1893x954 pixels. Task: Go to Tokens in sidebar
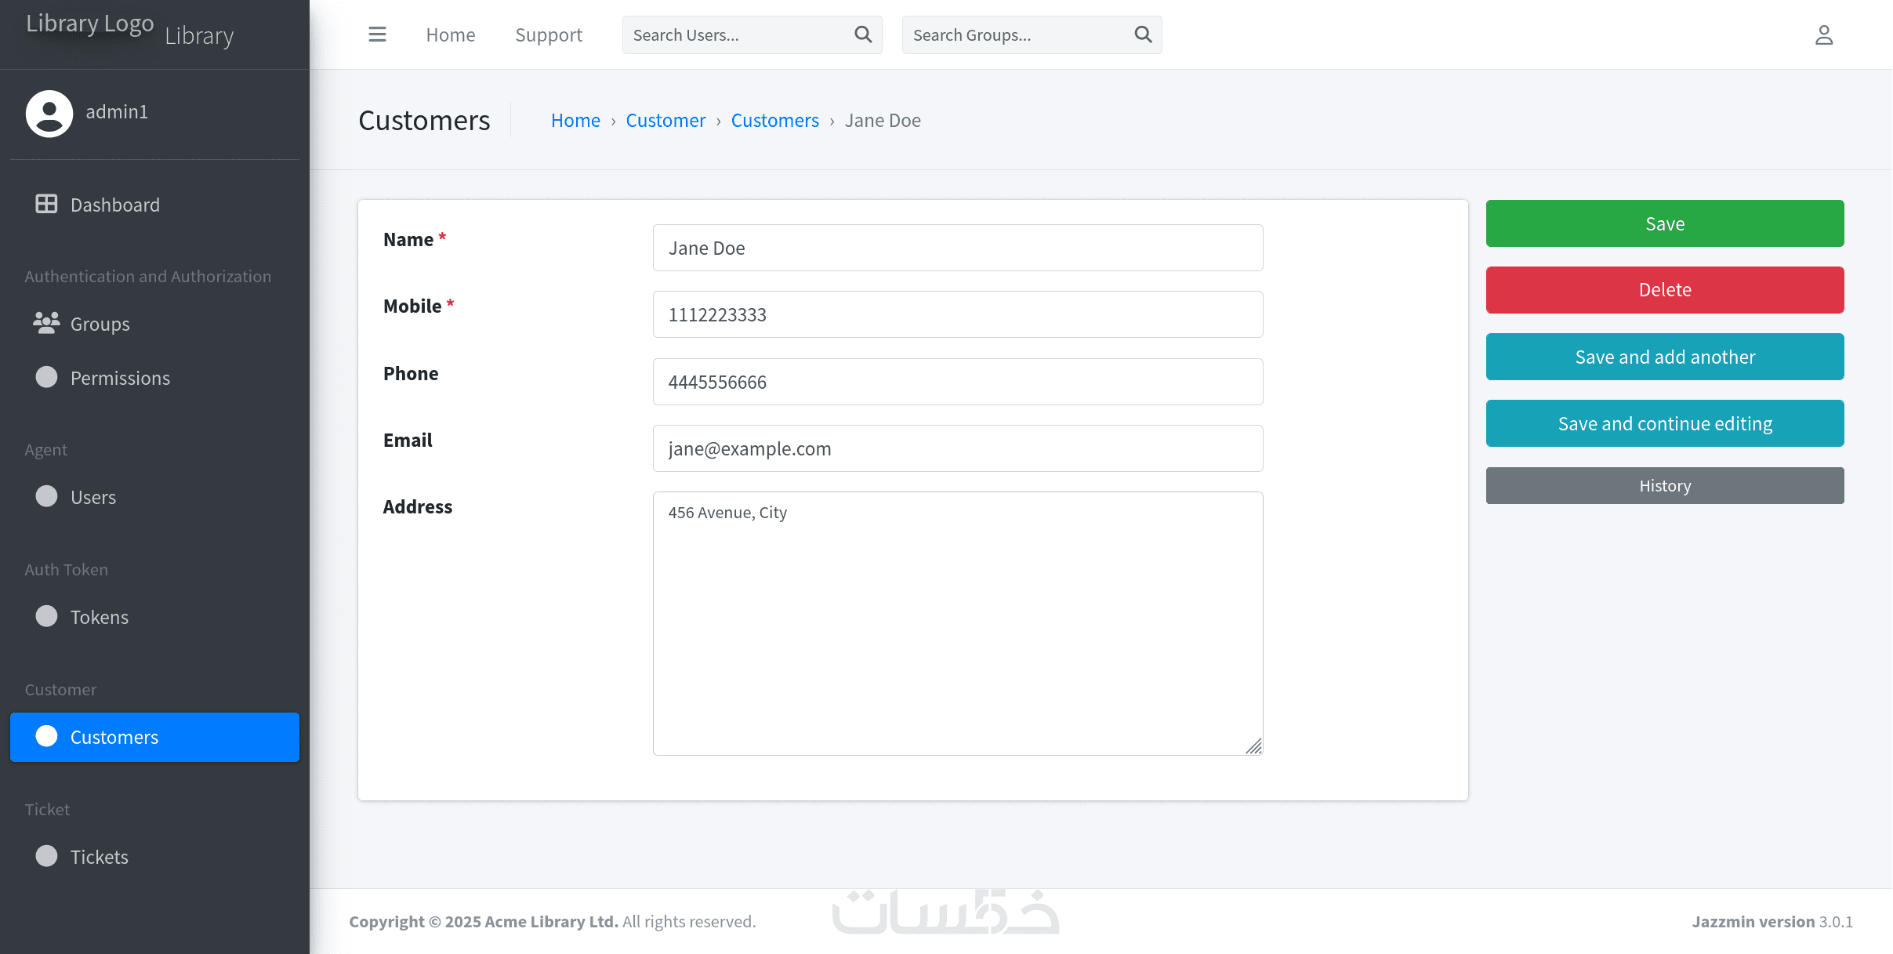[100, 617]
